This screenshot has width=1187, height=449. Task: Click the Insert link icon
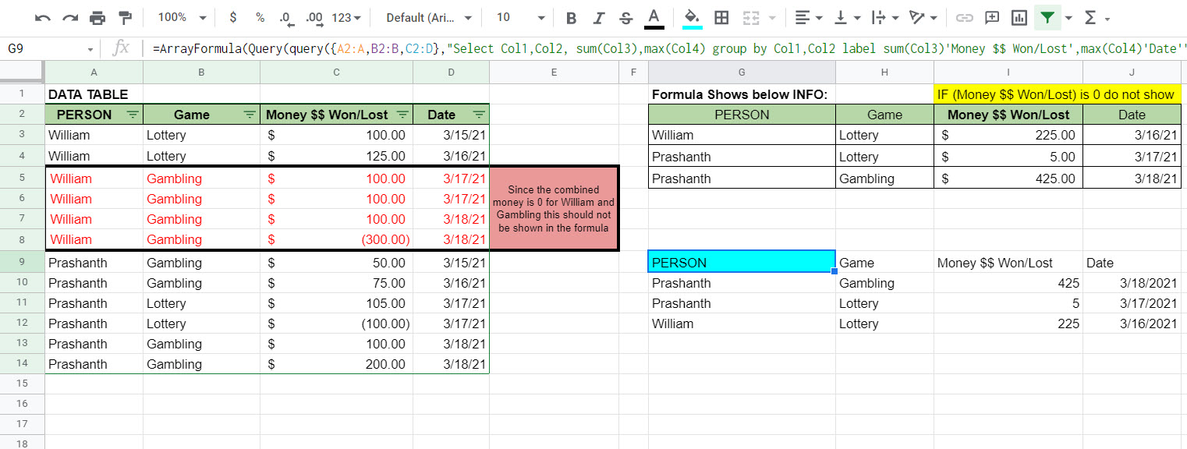coord(966,17)
